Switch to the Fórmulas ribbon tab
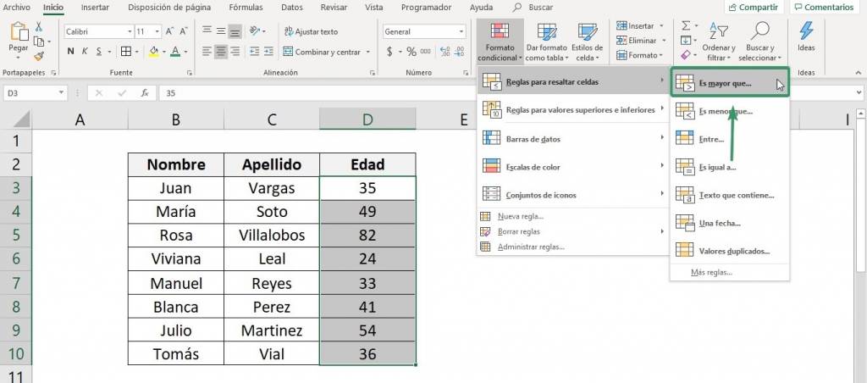Viewport: 867px width, 383px height. 247,7
